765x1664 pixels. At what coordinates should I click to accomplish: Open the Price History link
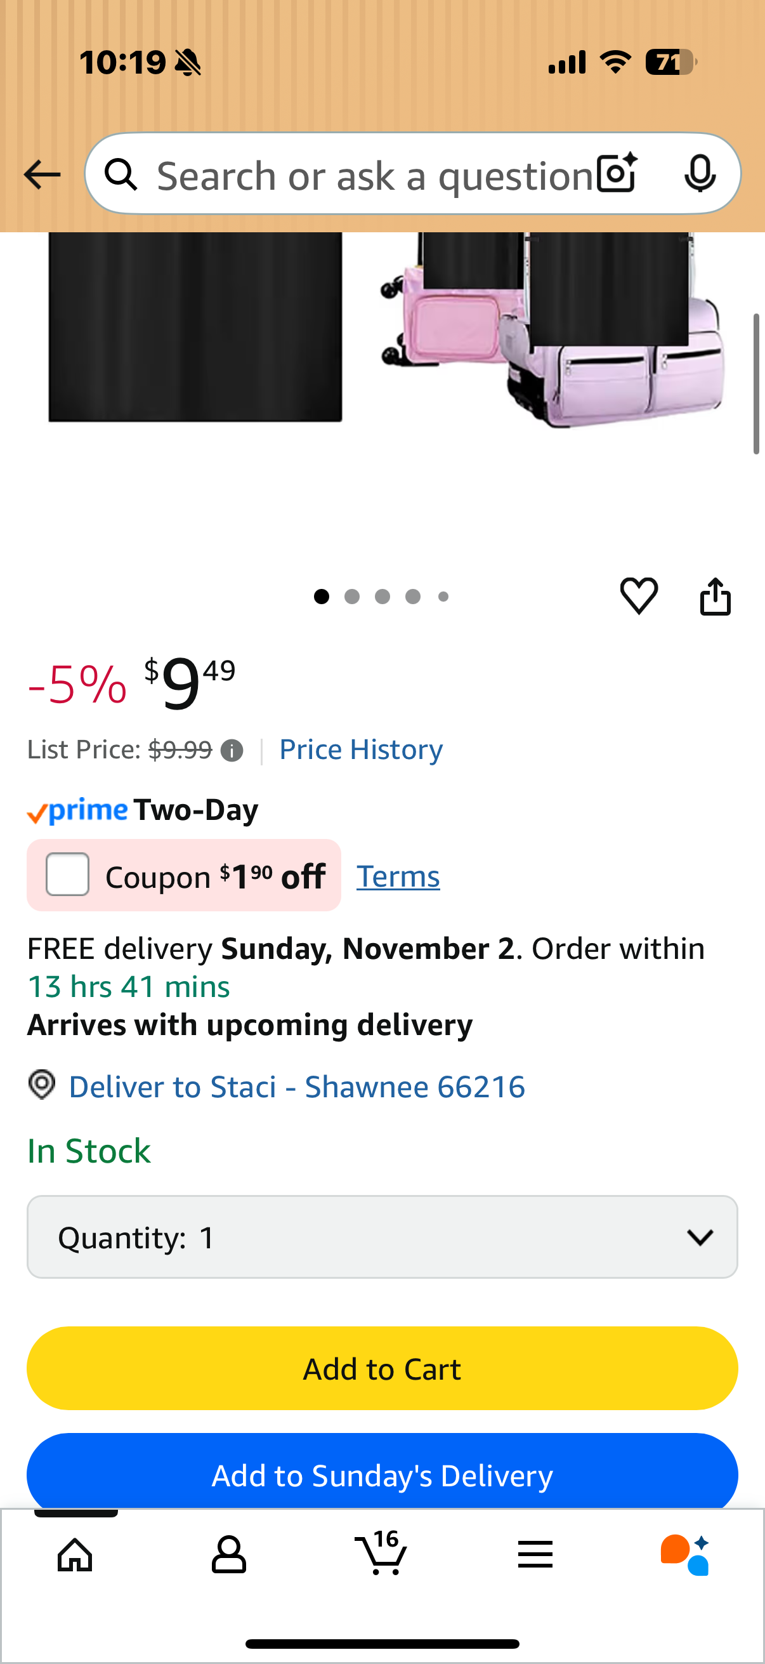tap(361, 749)
